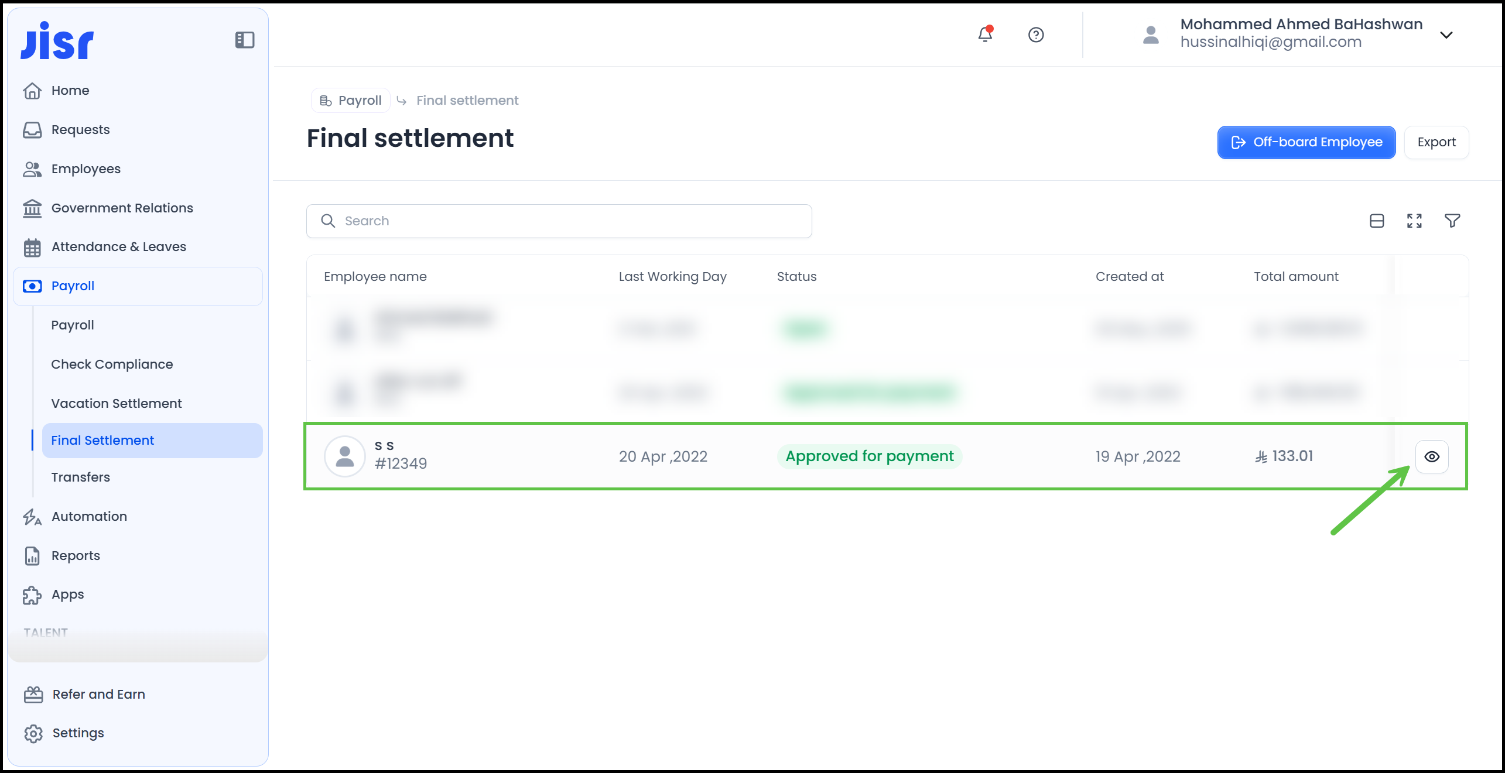The image size is (1505, 773).
Task: Expand user account dropdown chevron
Action: click(1446, 35)
